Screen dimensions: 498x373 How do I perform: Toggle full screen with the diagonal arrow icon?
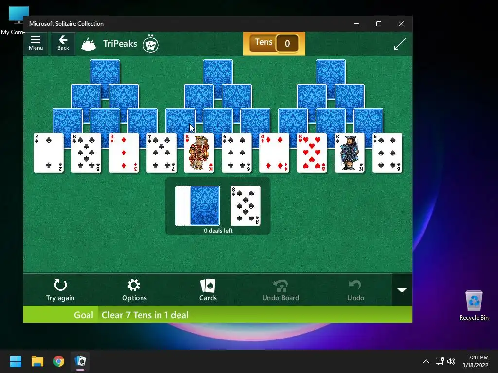pos(400,44)
